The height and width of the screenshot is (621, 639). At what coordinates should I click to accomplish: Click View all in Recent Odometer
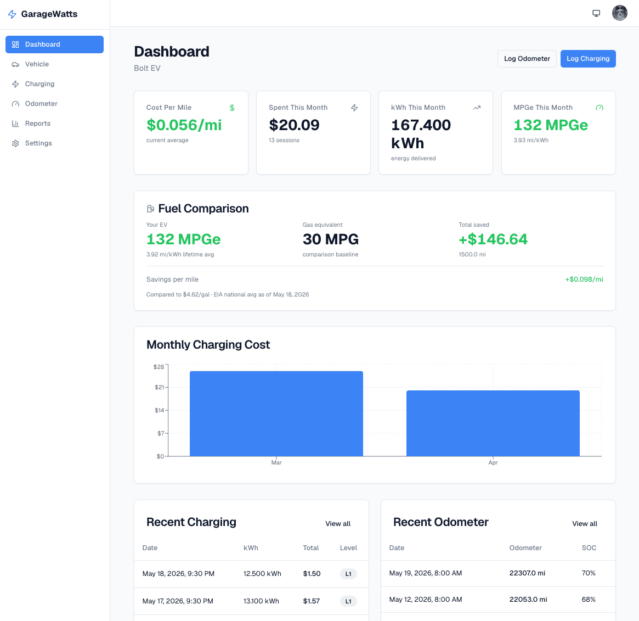584,523
